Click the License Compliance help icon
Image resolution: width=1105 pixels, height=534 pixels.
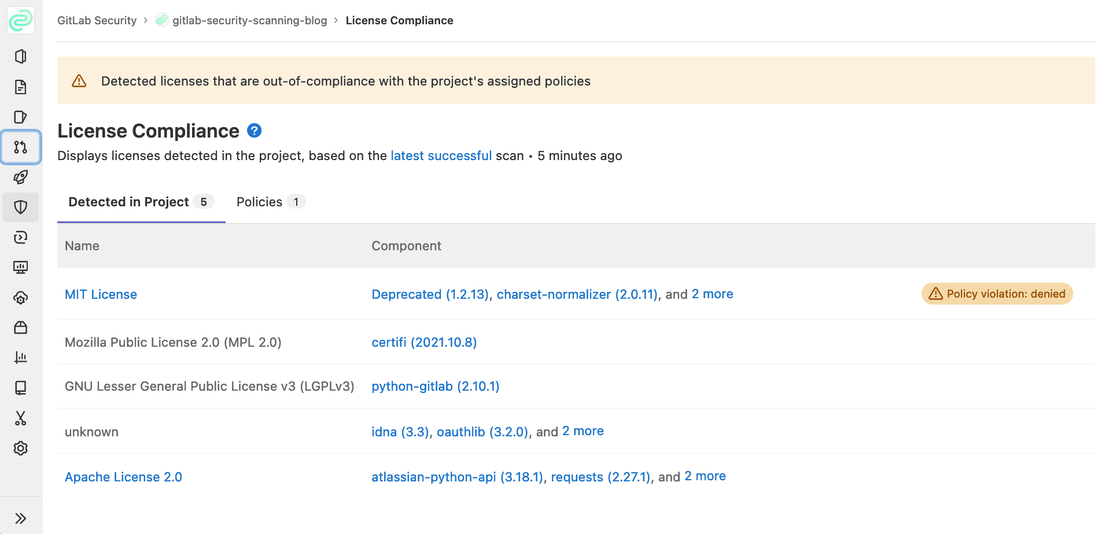click(255, 131)
